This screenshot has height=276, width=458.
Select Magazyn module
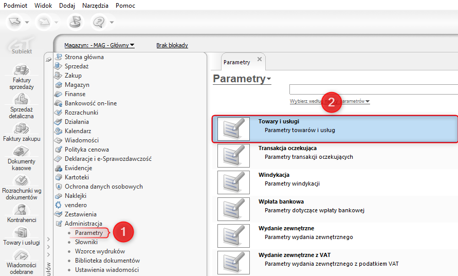pyautogui.click(x=77, y=85)
